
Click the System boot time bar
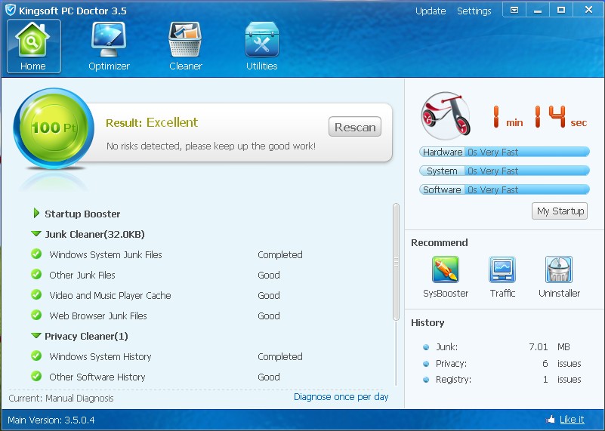point(505,171)
